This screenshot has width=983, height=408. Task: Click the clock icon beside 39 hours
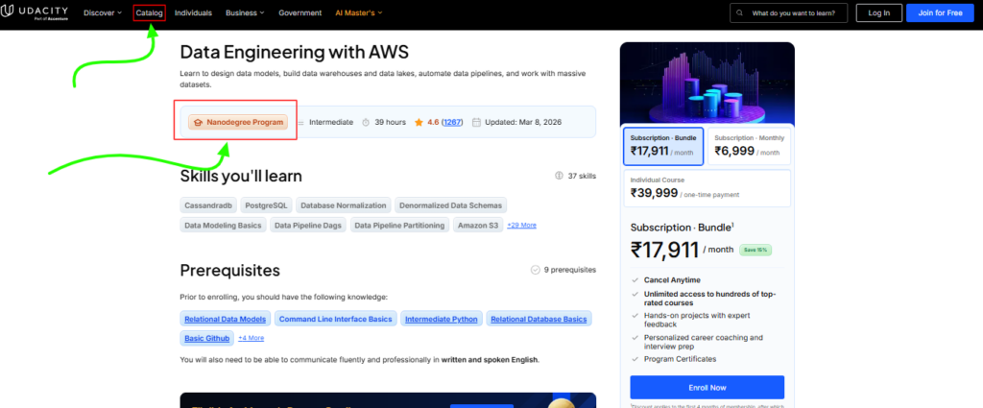click(x=366, y=122)
